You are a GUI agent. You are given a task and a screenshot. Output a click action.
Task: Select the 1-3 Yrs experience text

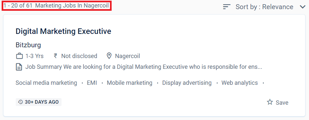(34, 56)
